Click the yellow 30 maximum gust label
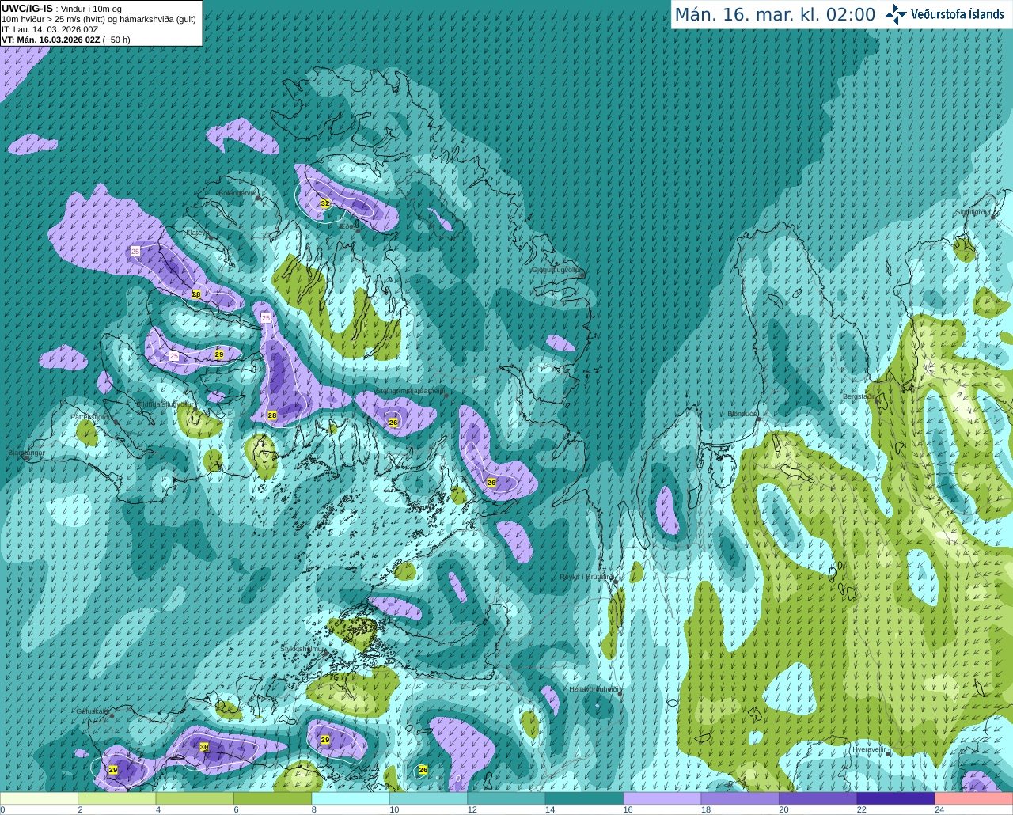1013x815 pixels. [204, 747]
